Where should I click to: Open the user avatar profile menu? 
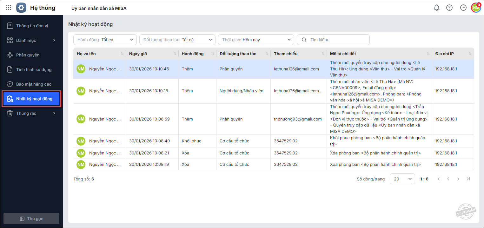pos(476,8)
